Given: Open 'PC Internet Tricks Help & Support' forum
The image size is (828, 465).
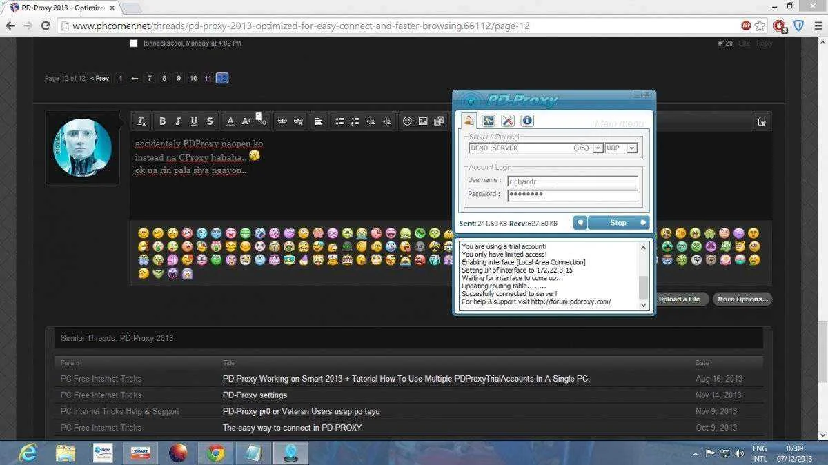Looking at the screenshot, I should click(x=120, y=412).
